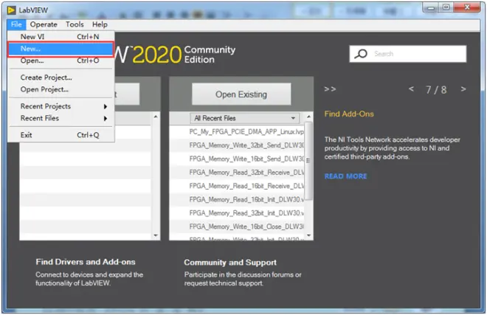Open the Tools menu

75,24
